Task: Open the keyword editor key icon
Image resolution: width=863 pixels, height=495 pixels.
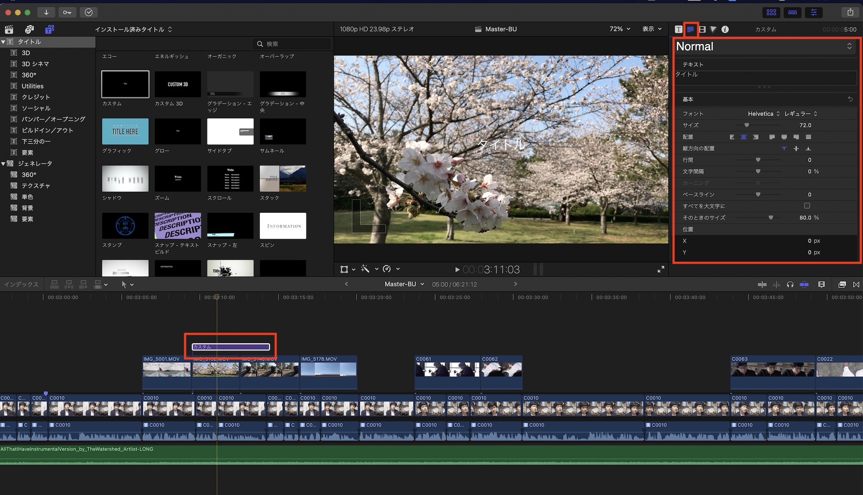Action: (67, 12)
